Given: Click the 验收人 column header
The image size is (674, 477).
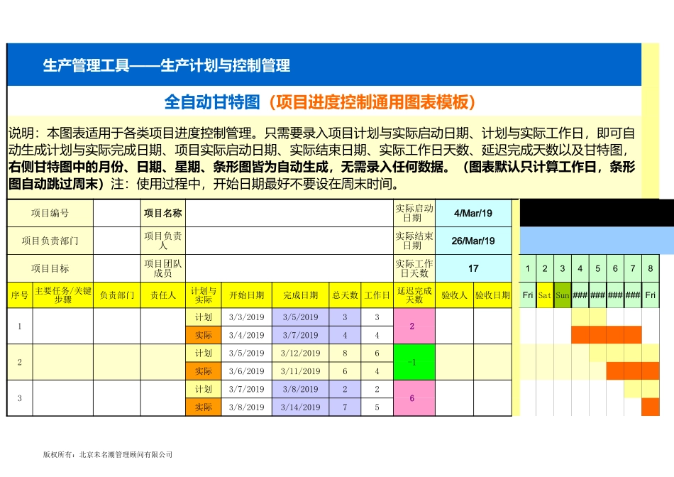Looking at the screenshot, I should [x=454, y=295].
